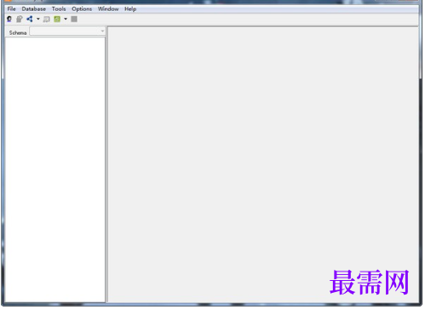Open the Database menu
Viewport: 425px width, 309px height.
pos(33,9)
